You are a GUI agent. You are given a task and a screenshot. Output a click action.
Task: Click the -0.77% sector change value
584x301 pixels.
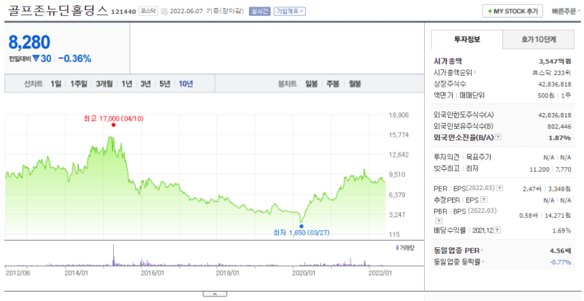click(560, 262)
